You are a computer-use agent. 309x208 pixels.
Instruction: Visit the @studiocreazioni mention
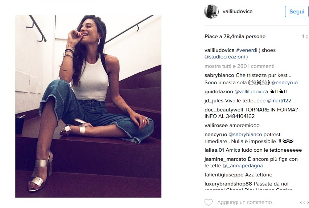(x=224, y=57)
